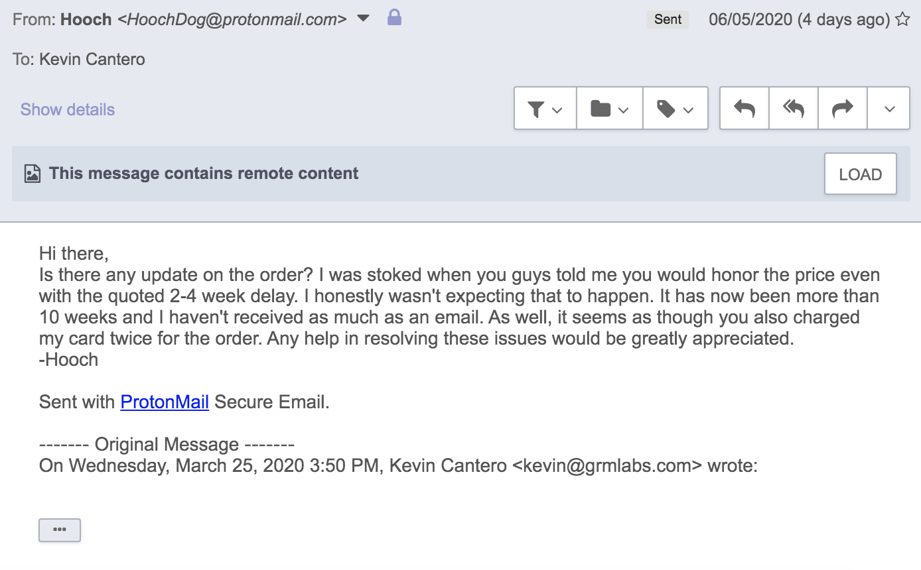Open the label tag dropdown

click(x=675, y=109)
